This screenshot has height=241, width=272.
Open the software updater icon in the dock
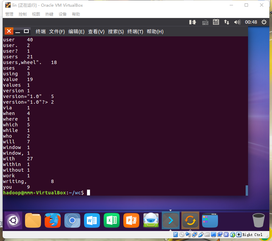coord(190,220)
